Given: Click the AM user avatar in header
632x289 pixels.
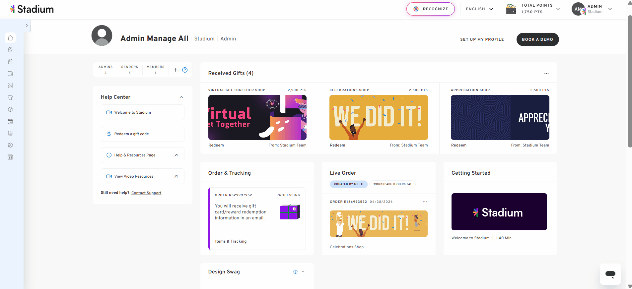Looking at the screenshot, I should 578,9.
